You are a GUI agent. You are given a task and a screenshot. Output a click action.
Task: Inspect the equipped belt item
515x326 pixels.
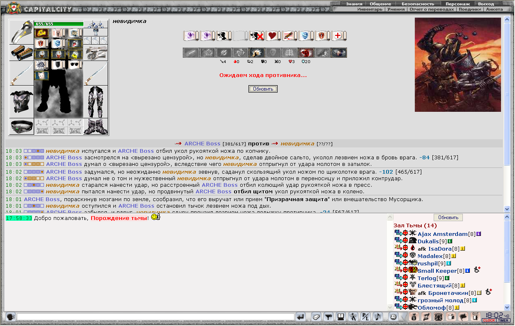tap(21, 127)
